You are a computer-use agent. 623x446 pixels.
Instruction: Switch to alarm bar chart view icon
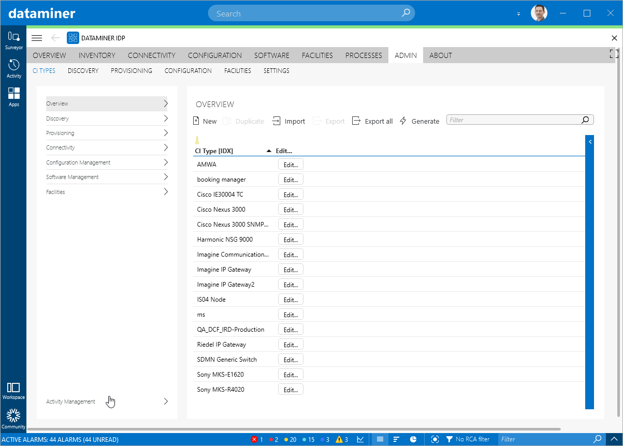click(396, 439)
